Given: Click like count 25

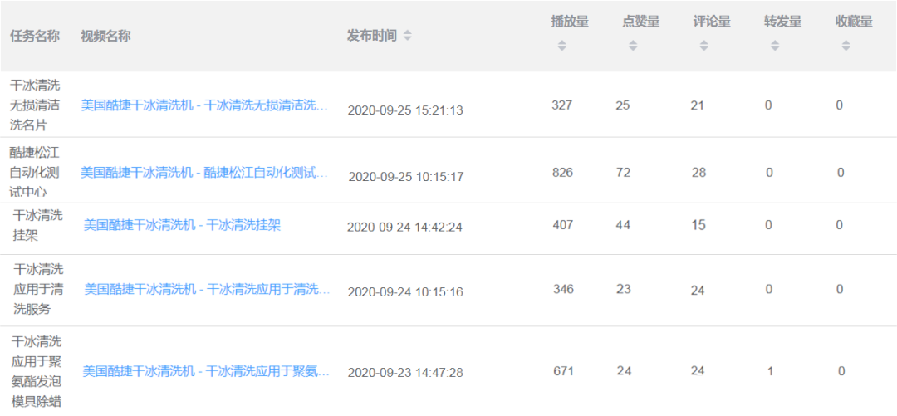Looking at the screenshot, I should tap(623, 105).
